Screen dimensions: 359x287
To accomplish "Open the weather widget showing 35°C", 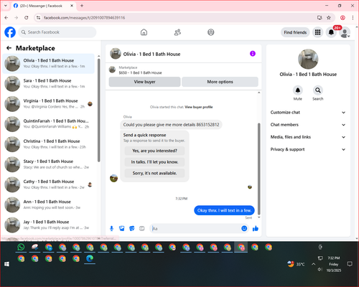I will [x=296, y=264].
